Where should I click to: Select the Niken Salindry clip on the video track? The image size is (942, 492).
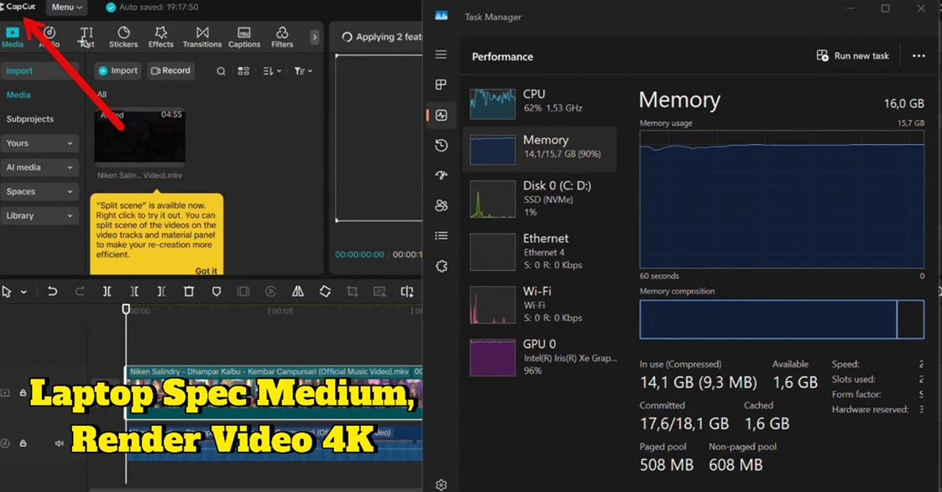click(274, 392)
